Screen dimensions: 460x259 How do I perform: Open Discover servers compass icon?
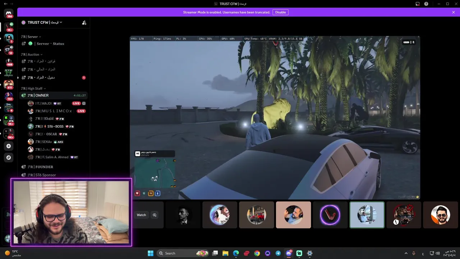[9, 158]
